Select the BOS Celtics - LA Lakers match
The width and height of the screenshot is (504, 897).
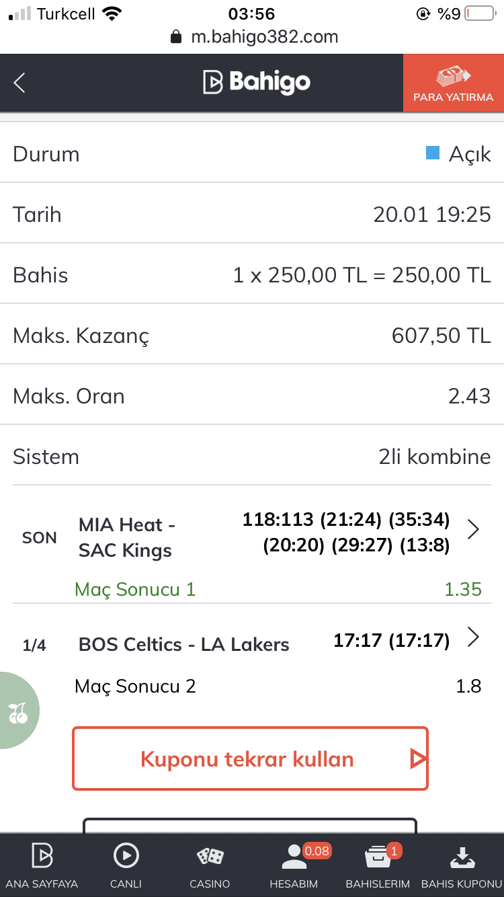(x=183, y=644)
